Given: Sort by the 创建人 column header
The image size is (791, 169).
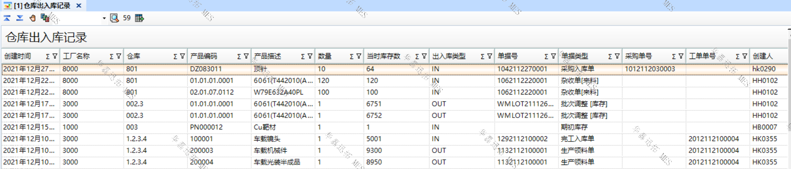Looking at the screenshot, I should [x=763, y=56].
